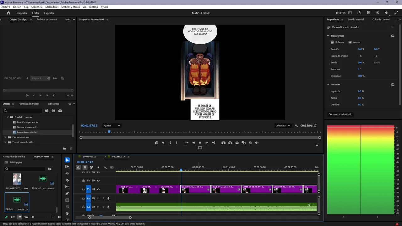Toggle A4 track targeting
The image size is (402, 226).
[x=88, y=207]
